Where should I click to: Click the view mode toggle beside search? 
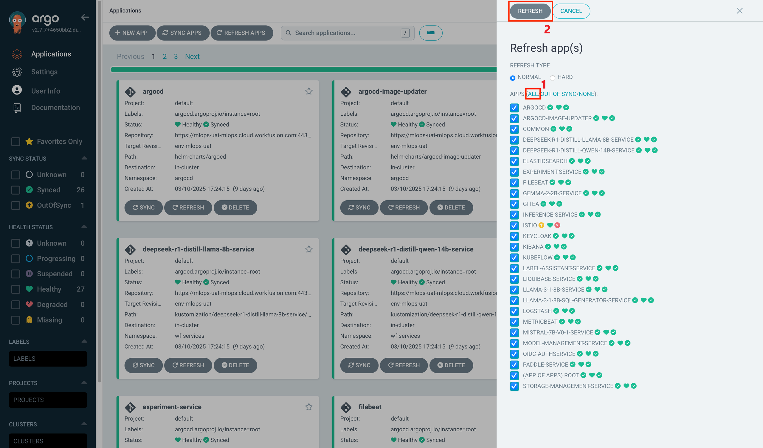pyautogui.click(x=431, y=33)
